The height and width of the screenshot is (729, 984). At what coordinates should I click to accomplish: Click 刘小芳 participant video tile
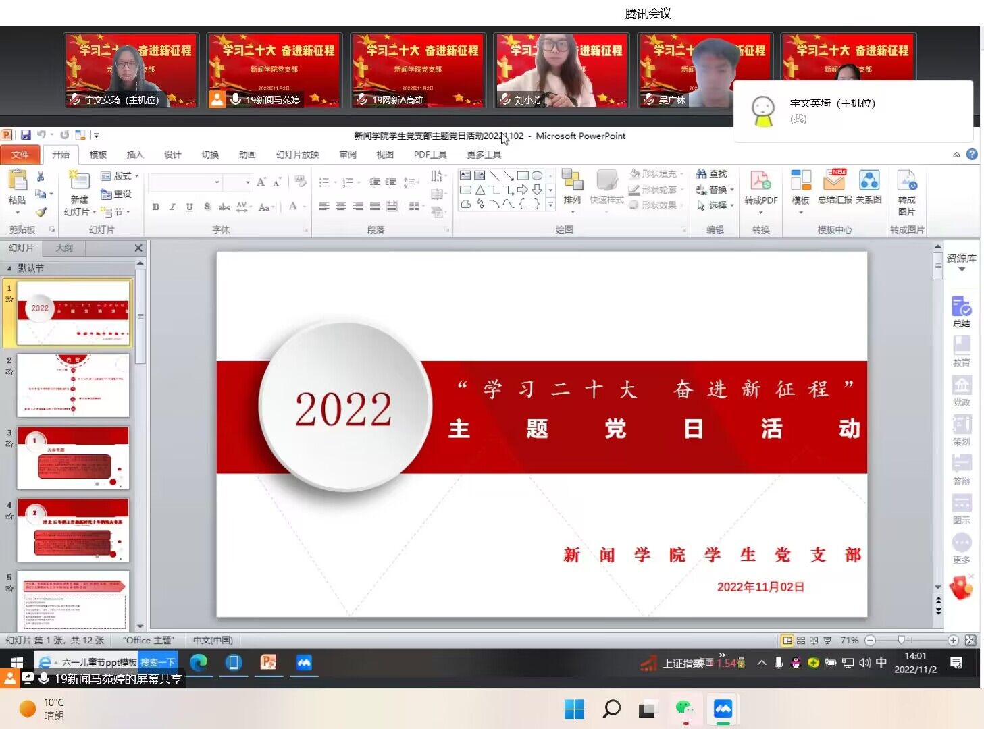point(560,70)
